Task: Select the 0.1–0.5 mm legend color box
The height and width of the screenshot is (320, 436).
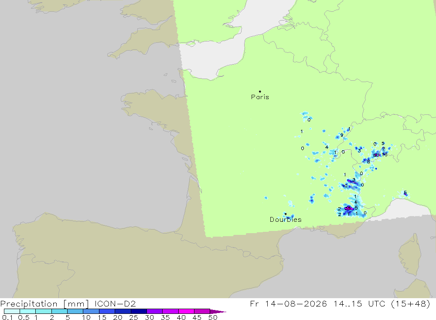Action: pos(12,311)
